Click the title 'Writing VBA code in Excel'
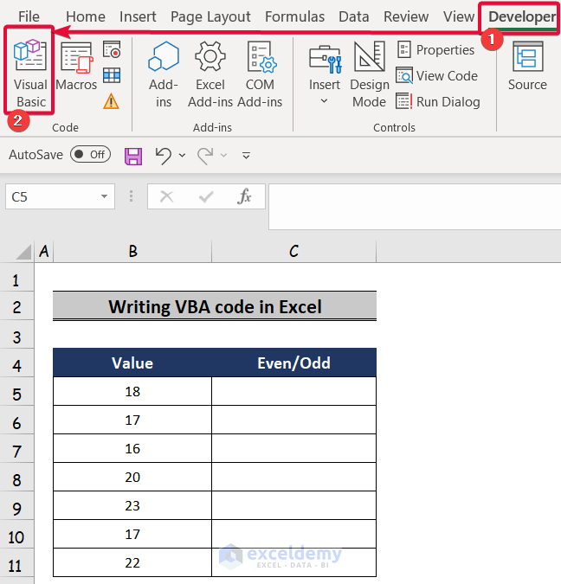This screenshot has width=561, height=584. [x=215, y=307]
